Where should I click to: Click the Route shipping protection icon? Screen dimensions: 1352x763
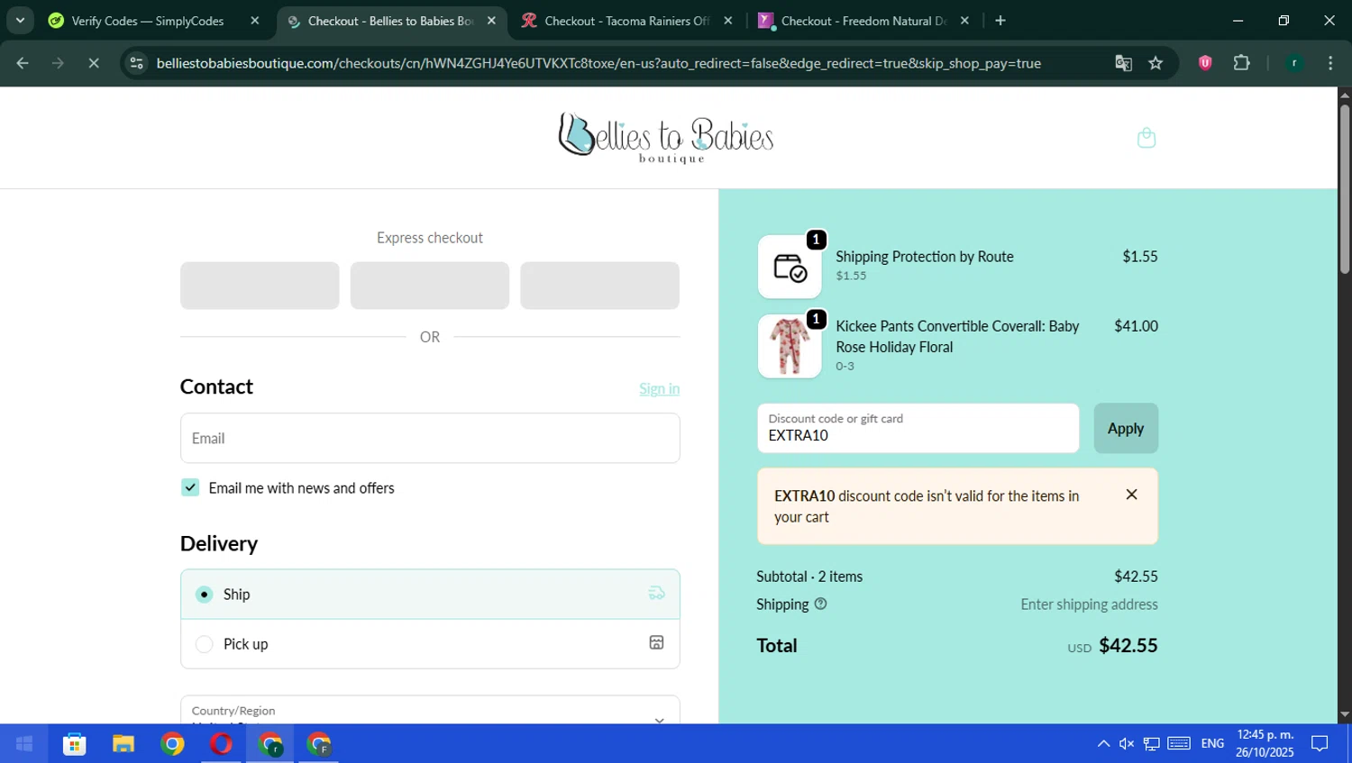pos(790,267)
